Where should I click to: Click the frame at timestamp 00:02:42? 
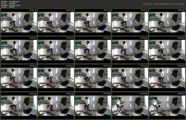coord(93,50)
